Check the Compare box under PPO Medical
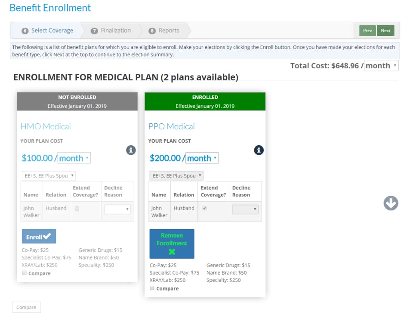 coord(152,288)
